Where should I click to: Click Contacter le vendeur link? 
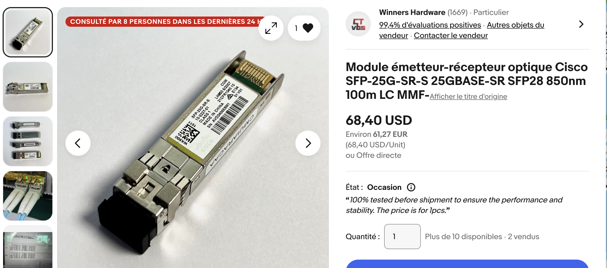[451, 35]
